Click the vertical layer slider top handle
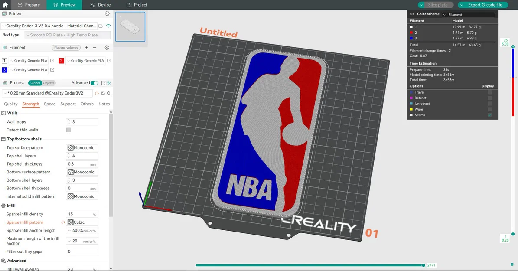 tap(513, 46)
